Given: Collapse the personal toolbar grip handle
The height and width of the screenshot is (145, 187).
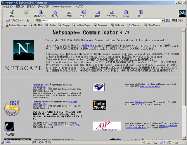Looking at the screenshot, I should coord(2,25).
